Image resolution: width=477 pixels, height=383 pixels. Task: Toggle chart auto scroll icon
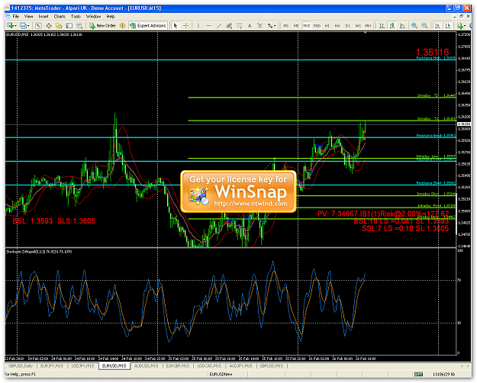click(437, 26)
